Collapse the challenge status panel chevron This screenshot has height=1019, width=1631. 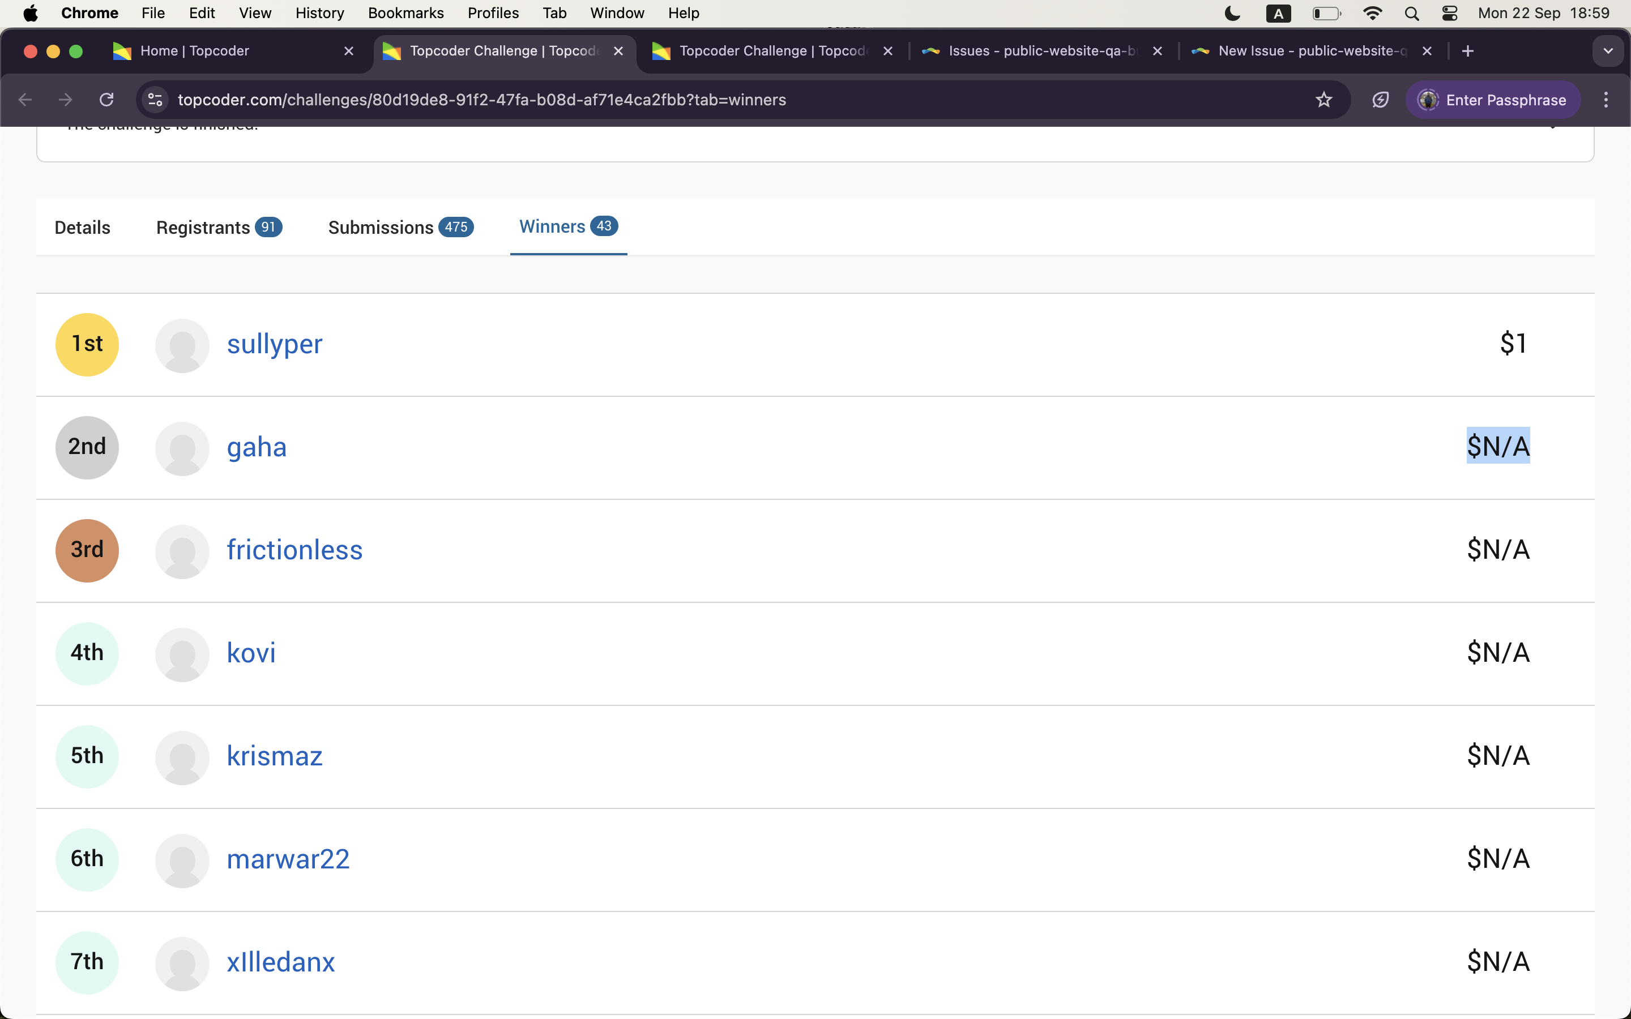[x=1553, y=128]
